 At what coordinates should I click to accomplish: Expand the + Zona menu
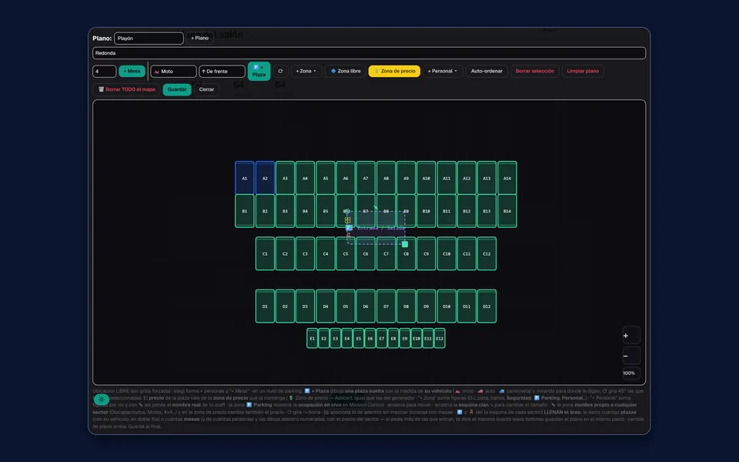[306, 71]
